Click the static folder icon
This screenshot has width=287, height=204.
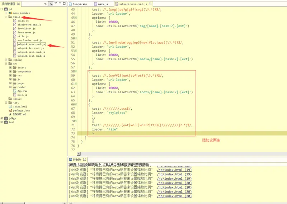click(x=10, y=99)
